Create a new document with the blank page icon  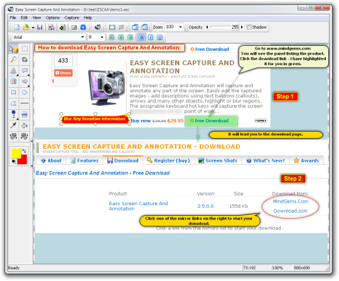click(x=17, y=27)
